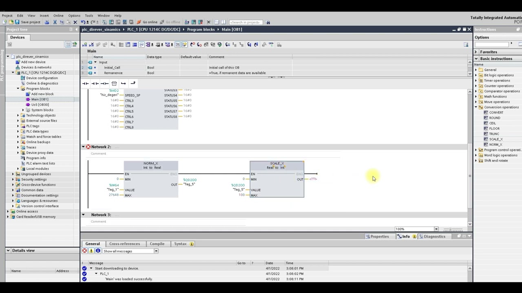
Task: Click Add new block in tree
Action: pos(42,94)
